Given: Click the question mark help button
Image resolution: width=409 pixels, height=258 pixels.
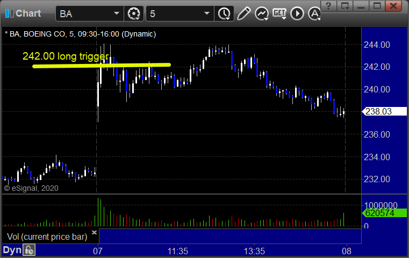Looking at the screenshot, I should point(328,6).
